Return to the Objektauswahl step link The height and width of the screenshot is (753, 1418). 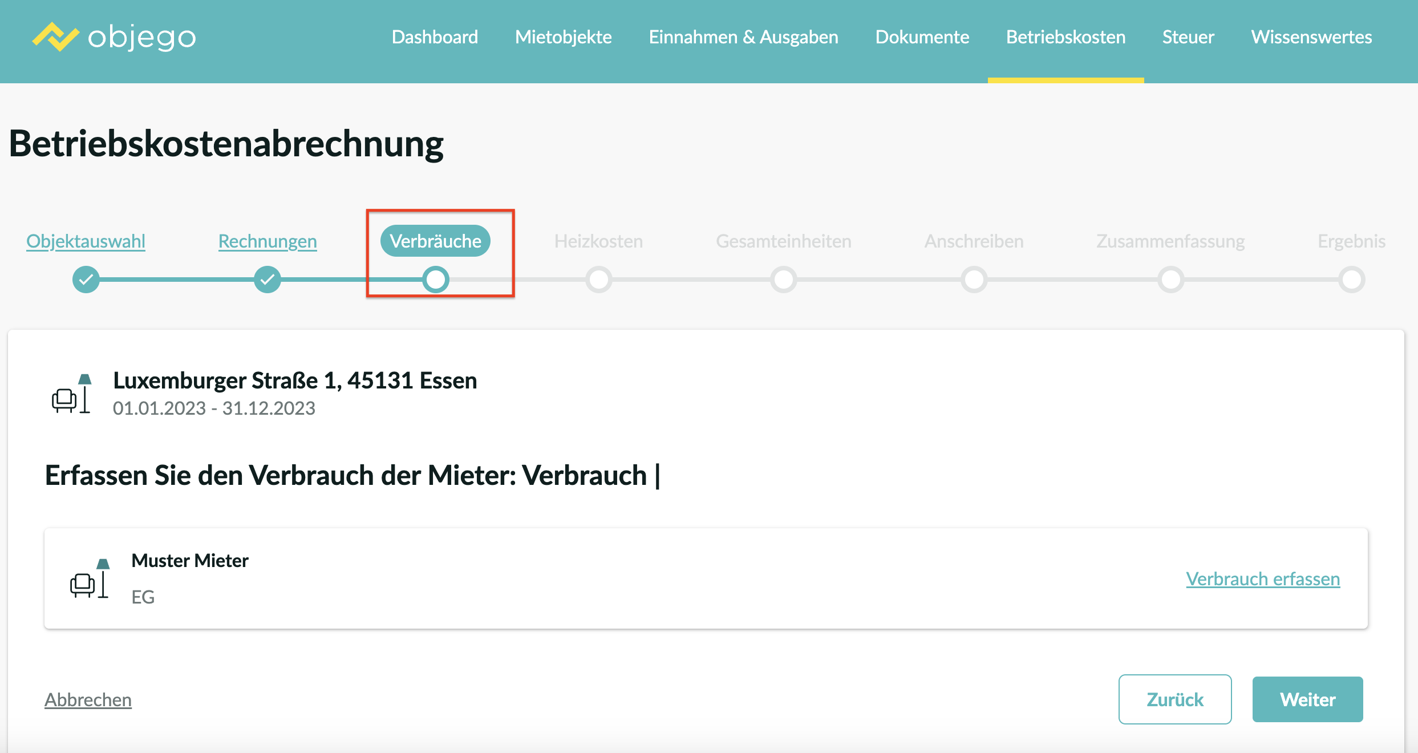[86, 241]
